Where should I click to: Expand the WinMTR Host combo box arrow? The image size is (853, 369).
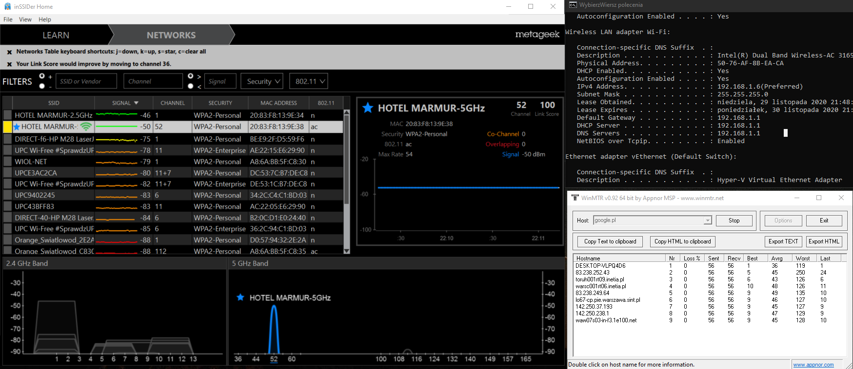click(708, 221)
